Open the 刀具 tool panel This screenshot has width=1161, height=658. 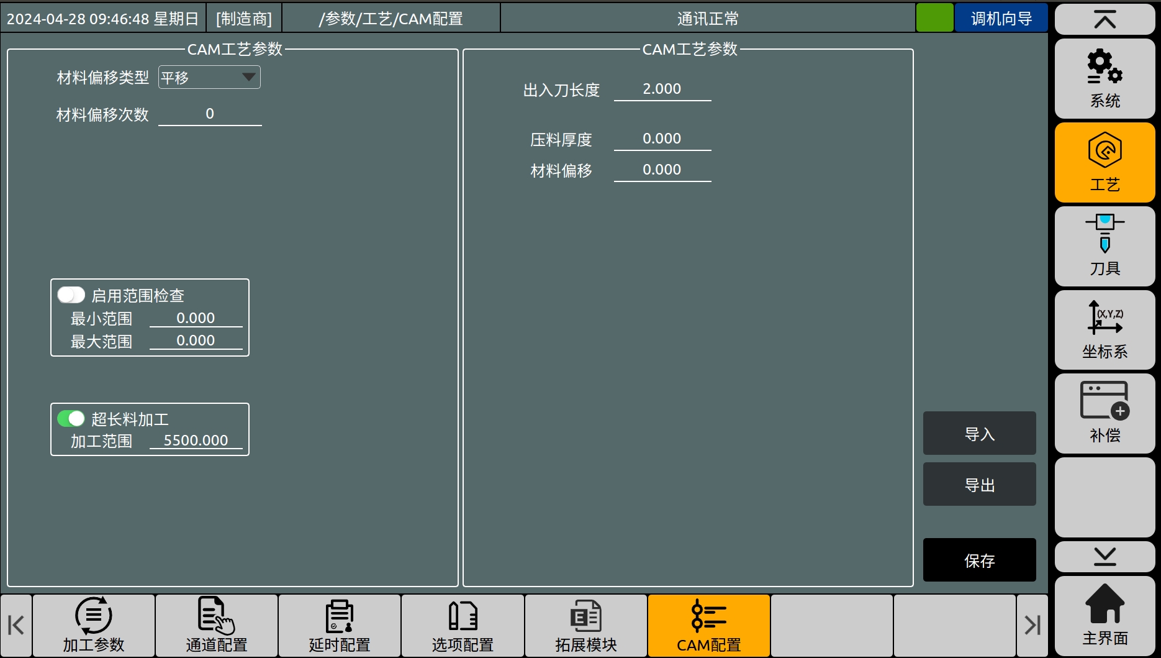1105,246
